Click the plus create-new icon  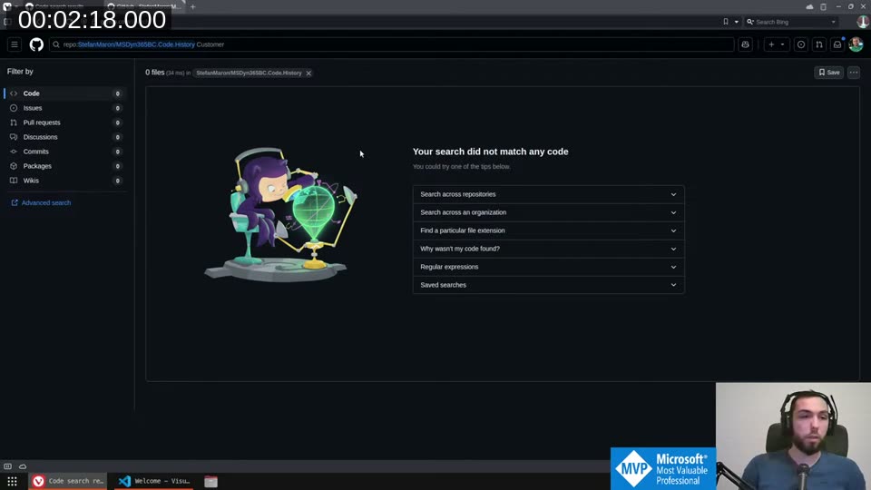[771, 44]
